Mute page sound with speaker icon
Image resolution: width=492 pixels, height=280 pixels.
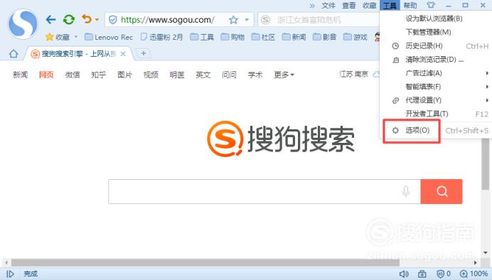point(404,274)
